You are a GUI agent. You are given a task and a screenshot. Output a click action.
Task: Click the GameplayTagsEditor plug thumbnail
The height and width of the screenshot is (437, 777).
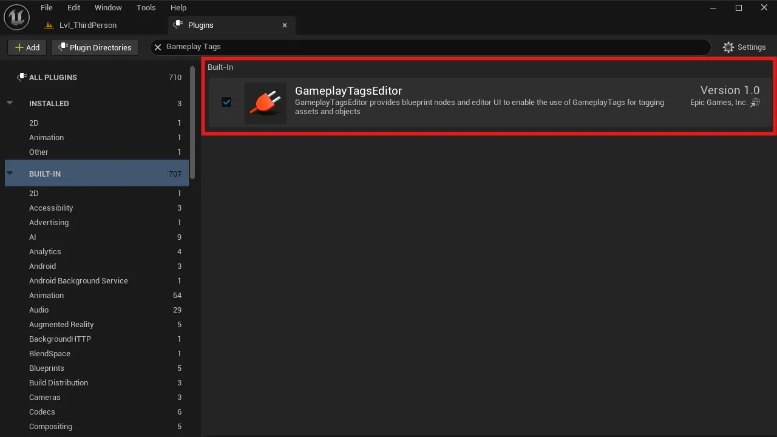[265, 103]
